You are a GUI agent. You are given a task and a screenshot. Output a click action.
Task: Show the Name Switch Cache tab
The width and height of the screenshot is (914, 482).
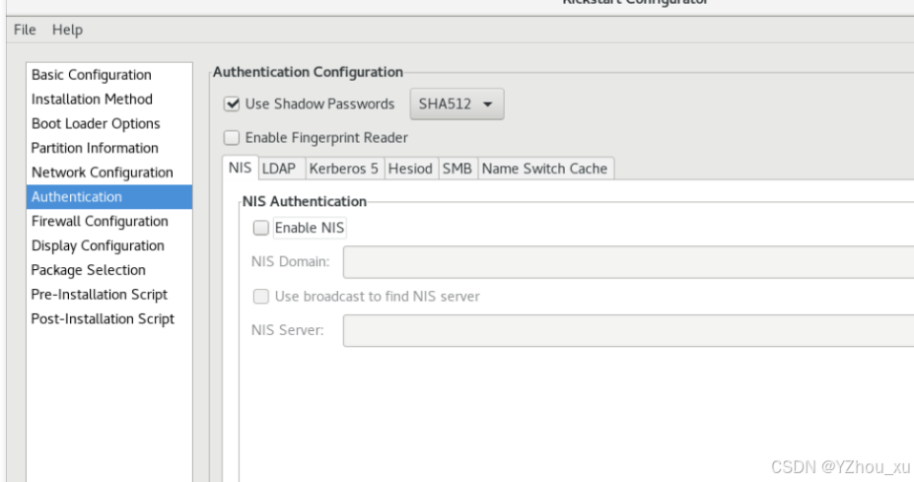point(544,169)
